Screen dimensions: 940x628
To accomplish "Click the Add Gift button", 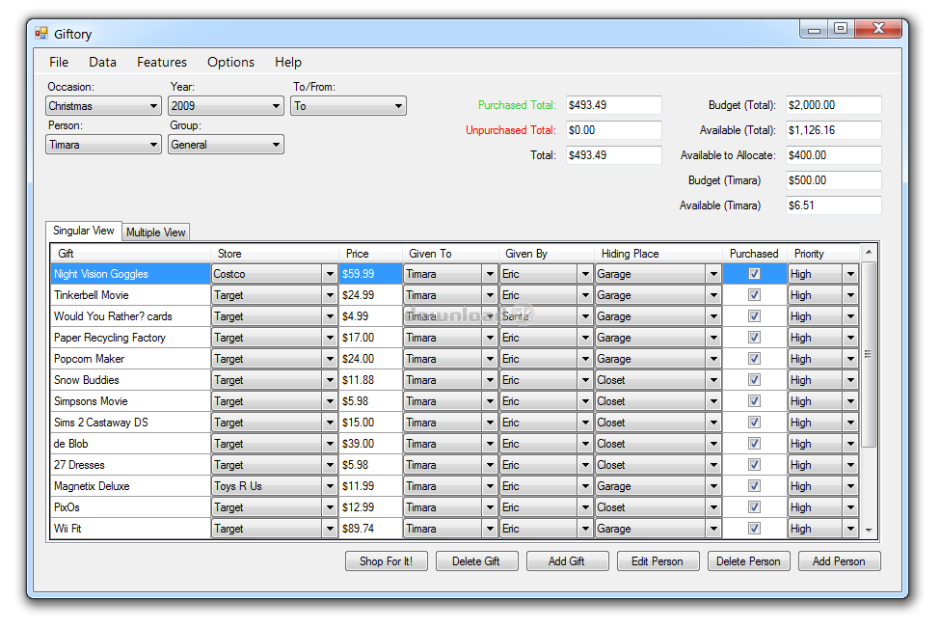I will coord(567,561).
